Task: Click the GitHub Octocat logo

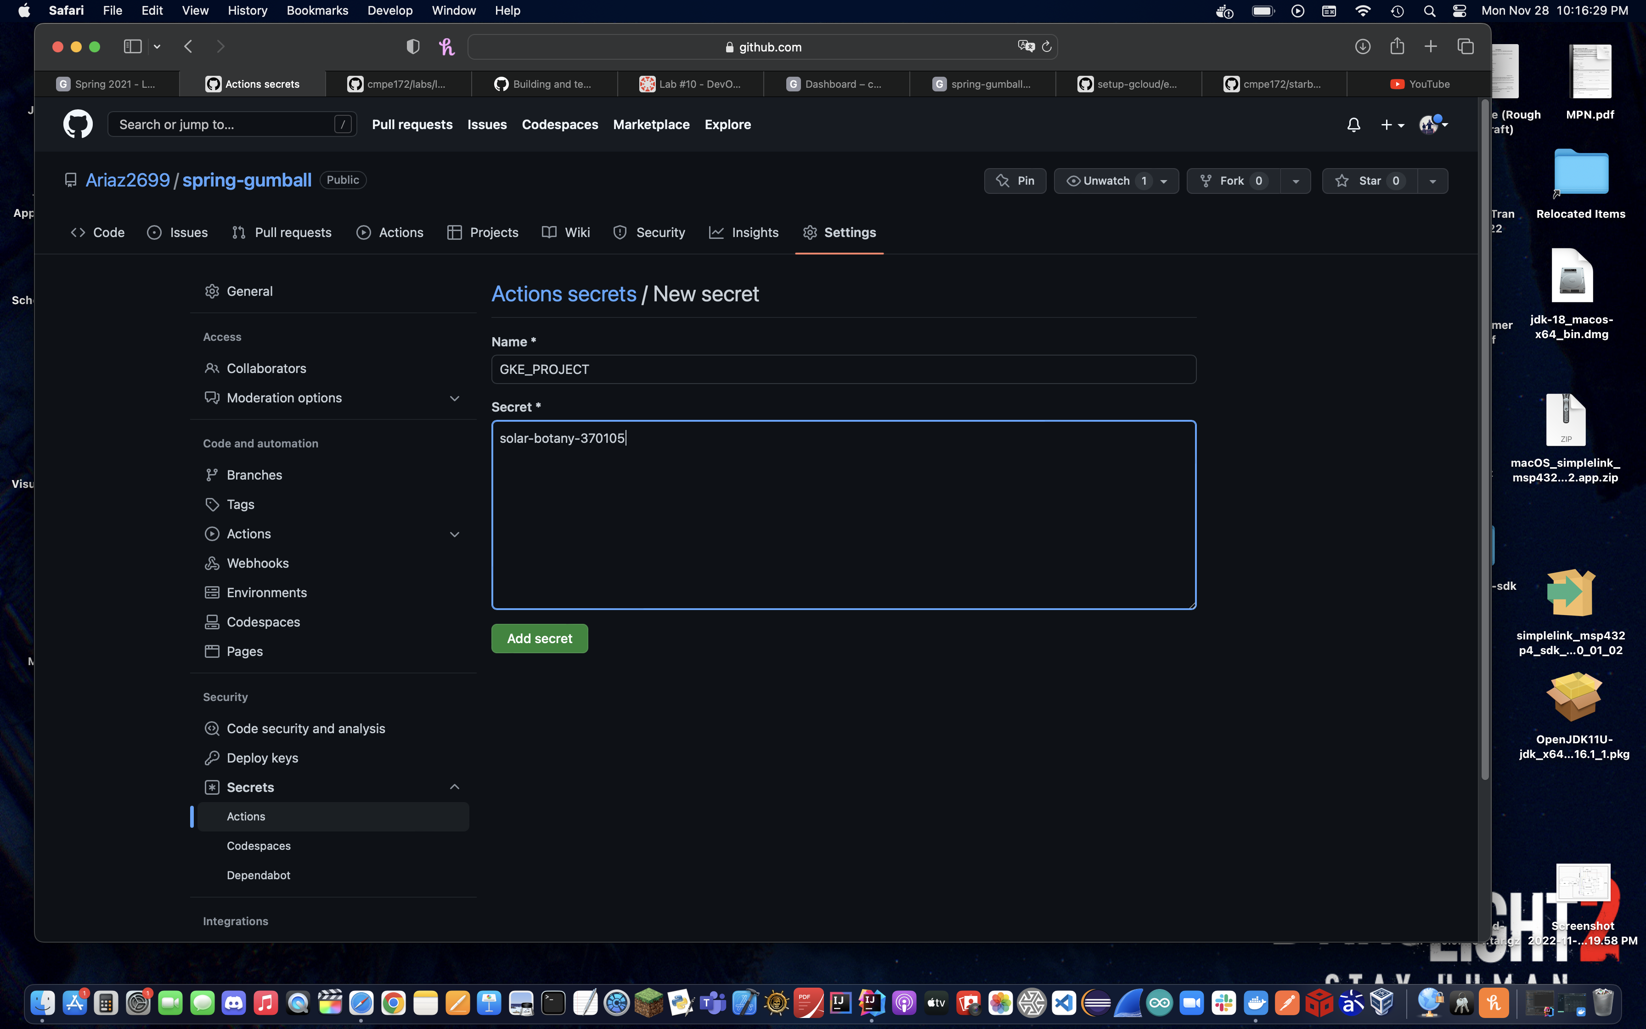Action: (78, 124)
